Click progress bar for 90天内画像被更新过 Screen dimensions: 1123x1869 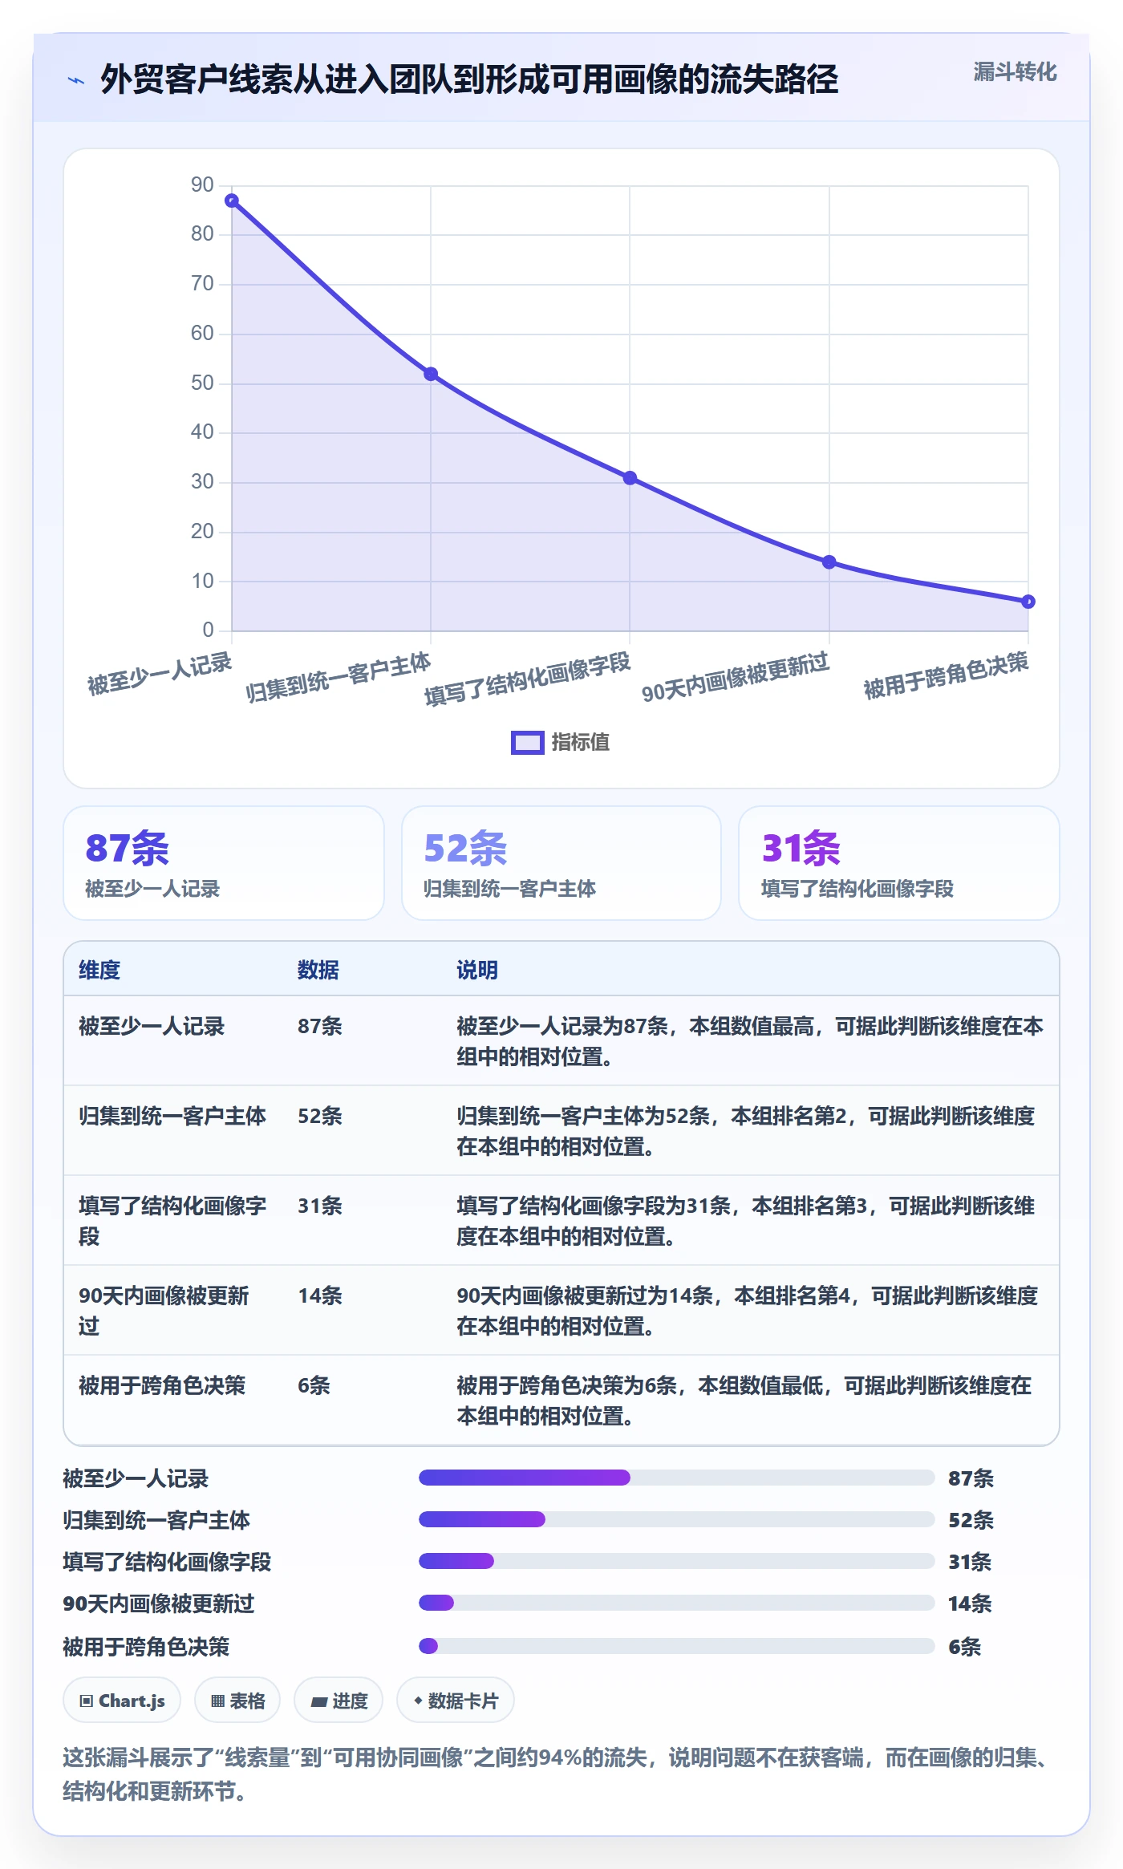[x=677, y=1603]
